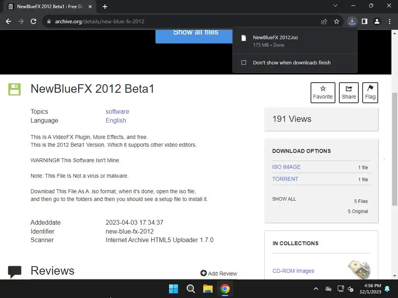Reload the archive.org page

[33, 22]
